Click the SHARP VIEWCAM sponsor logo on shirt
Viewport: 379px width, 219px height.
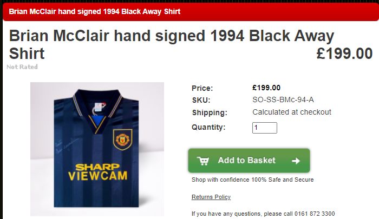(x=97, y=172)
